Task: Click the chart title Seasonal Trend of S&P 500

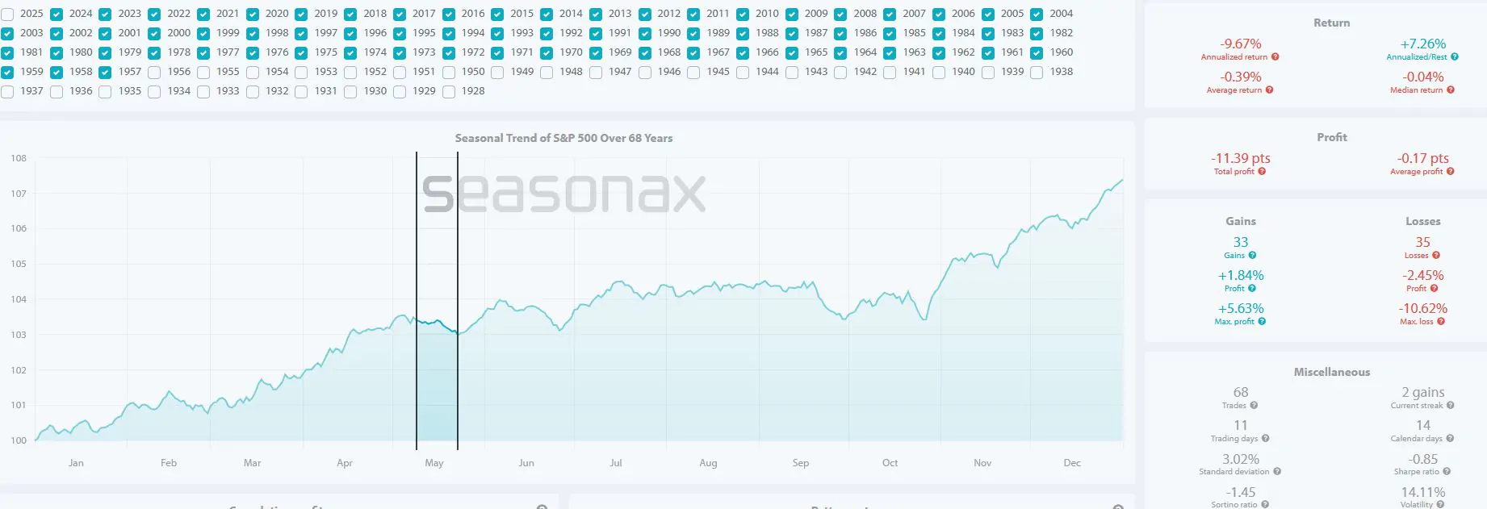Action: [563, 138]
